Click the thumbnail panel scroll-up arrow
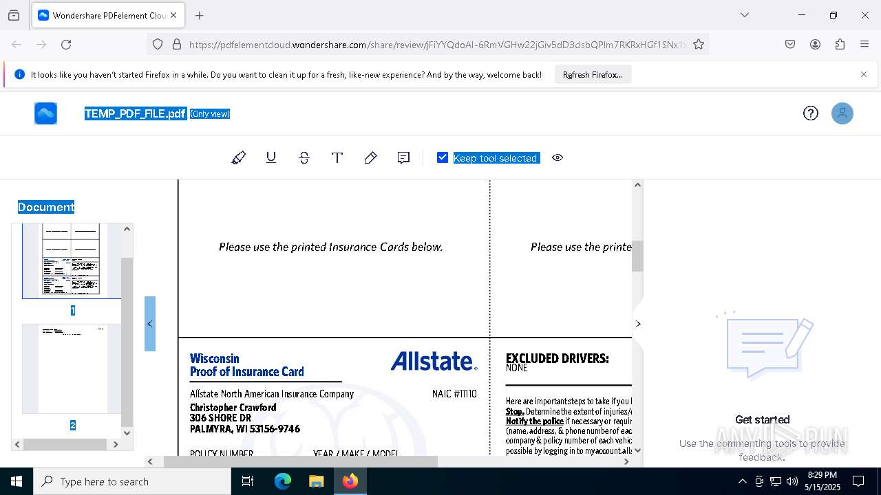Screen dimensions: 881x495 click(127, 229)
